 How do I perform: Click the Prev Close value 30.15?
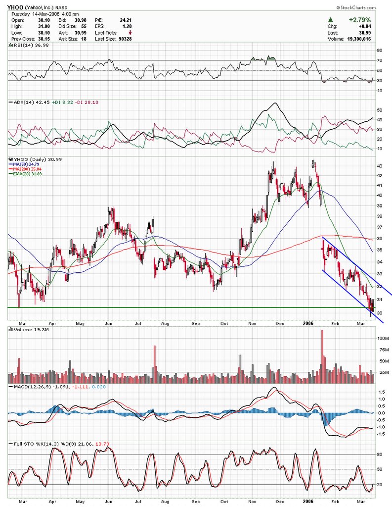click(x=44, y=39)
